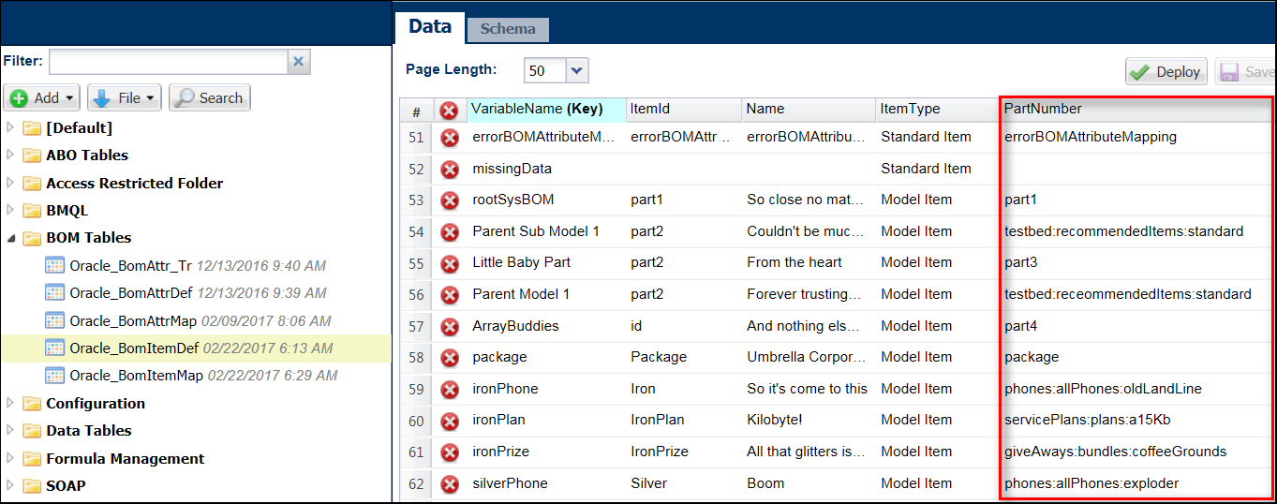Open the File dropdown menu
1277x504 pixels.
(125, 97)
